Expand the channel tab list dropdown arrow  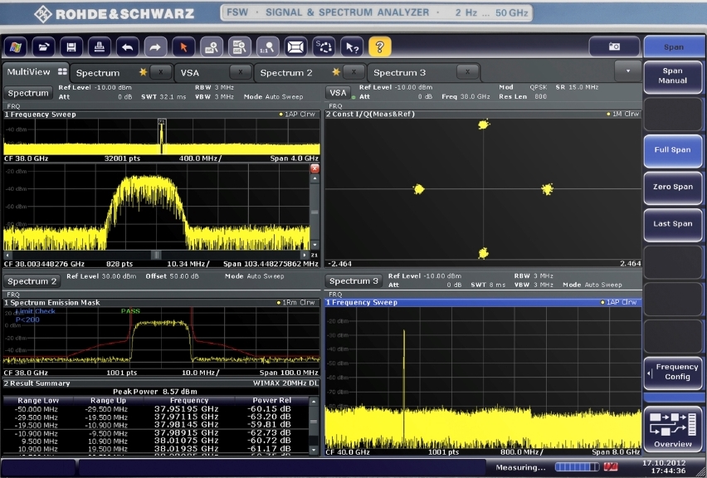(627, 71)
